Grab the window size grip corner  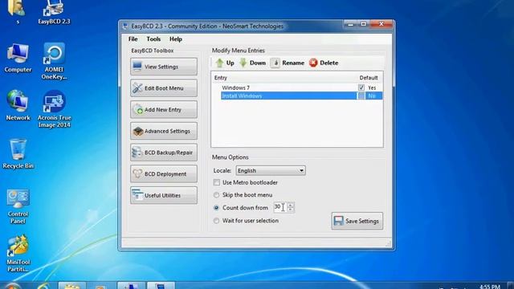click(389, 244)
